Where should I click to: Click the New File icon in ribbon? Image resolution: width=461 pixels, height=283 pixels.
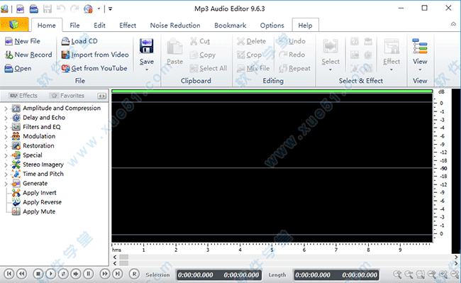tap(9, 41)
